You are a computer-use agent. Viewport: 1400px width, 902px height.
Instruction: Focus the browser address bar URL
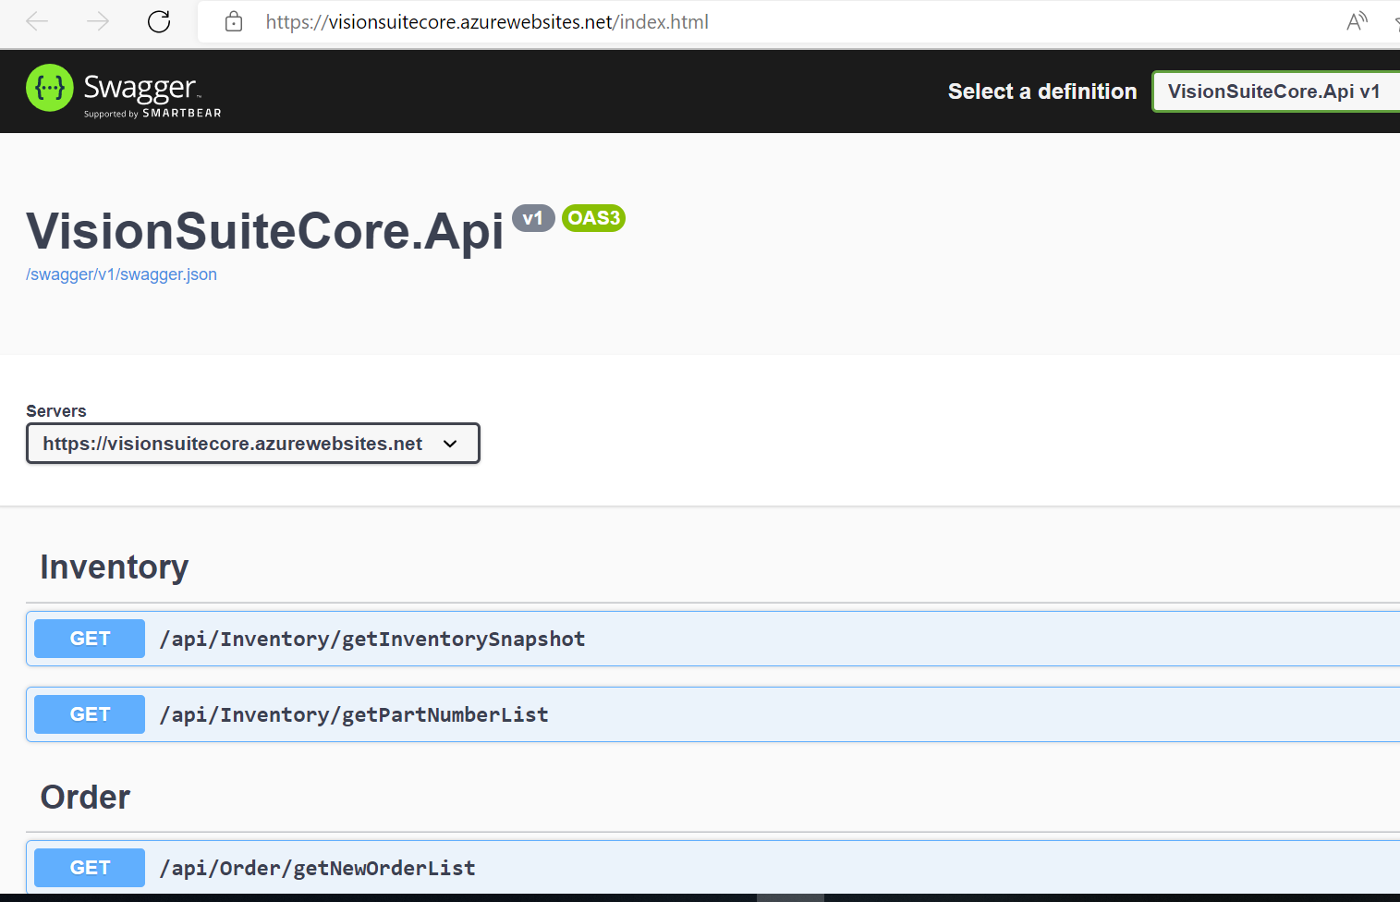click(487, 21)
